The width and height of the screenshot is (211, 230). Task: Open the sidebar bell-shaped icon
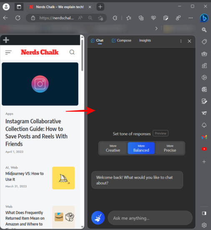pos(204,125)
